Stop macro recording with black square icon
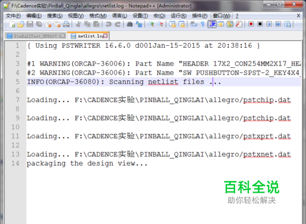 (x=260, y=24)
